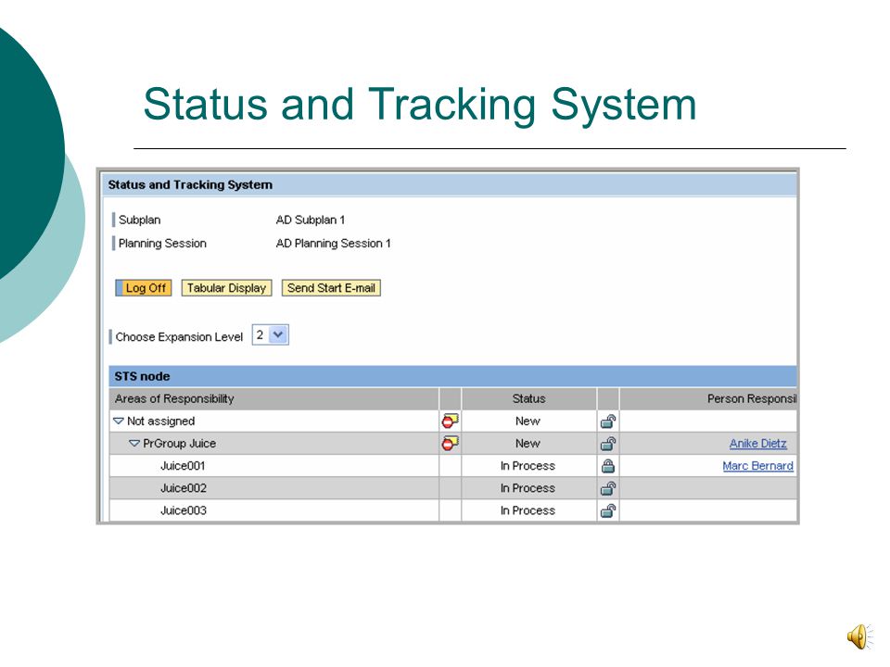Click the Status column header
Screen dimensions: 890x667
529,398
